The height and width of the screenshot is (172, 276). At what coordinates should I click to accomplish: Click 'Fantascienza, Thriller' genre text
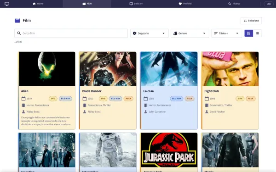pyautogui.click(x=99, y=105)
